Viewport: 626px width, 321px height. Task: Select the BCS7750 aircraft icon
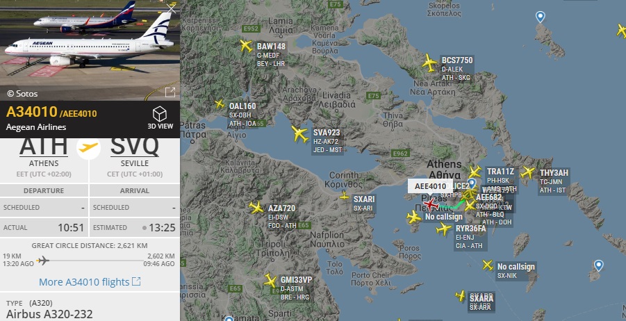pos(429,63)
